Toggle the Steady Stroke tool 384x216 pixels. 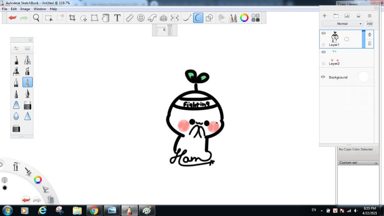point(187,18)
